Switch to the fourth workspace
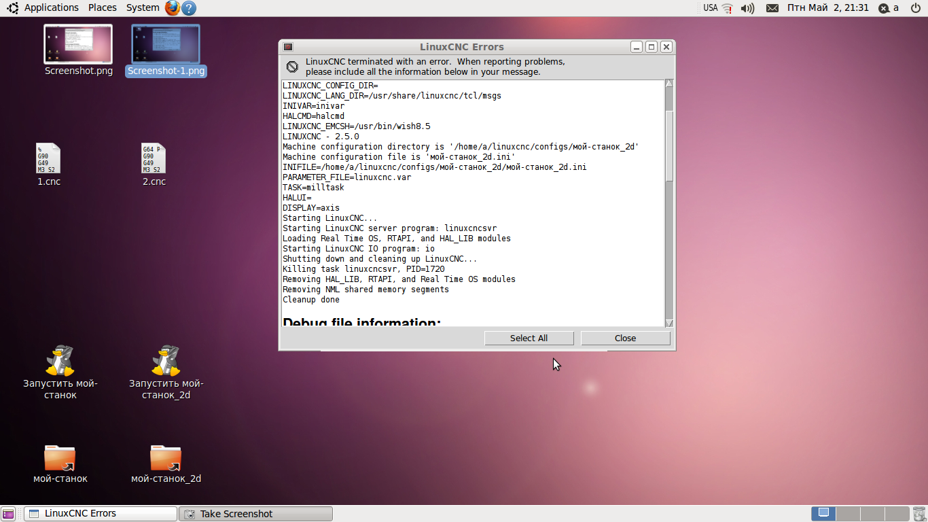928x522 pixels. coord(896,514)
